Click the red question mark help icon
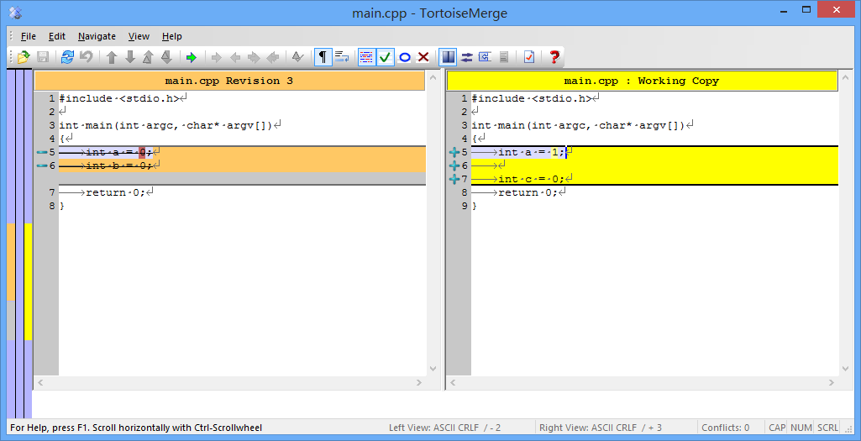Viewport: 861px width, 441px height. pos(554,57)
